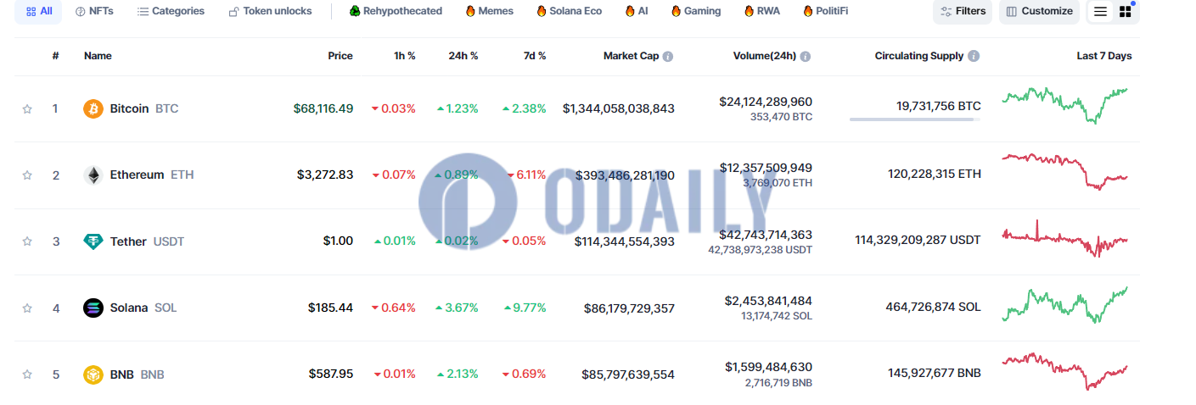The image size is (1196, 405).
Task: Click the BNB yellow logo icon
Action: [x=93, y=374]
